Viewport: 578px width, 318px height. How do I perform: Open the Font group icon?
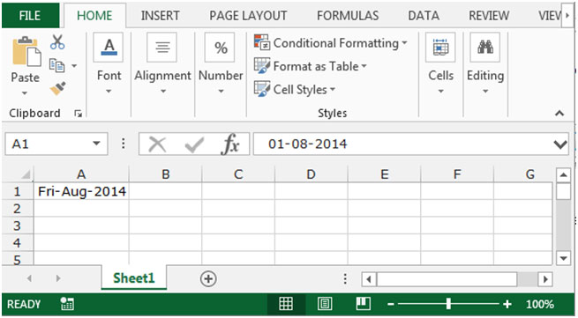coord(109,47)
